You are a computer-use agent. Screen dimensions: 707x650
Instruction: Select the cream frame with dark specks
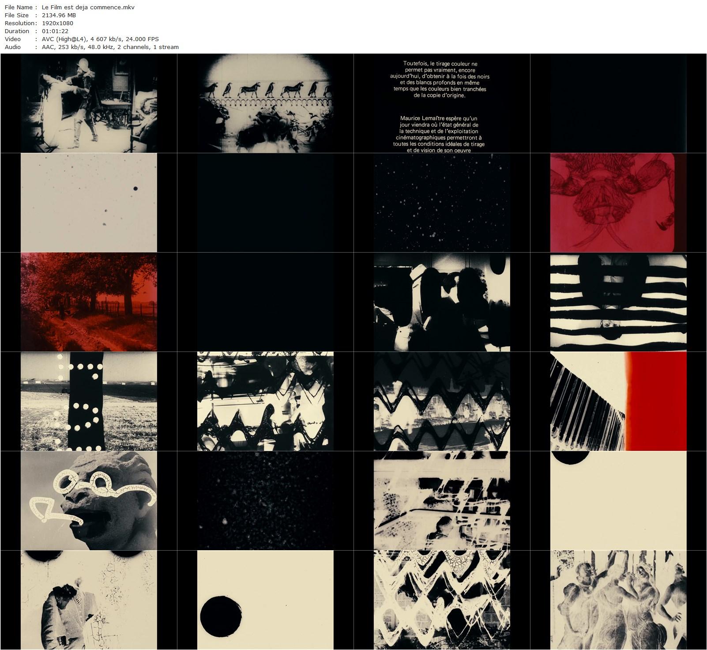click(x=89, y=203)
